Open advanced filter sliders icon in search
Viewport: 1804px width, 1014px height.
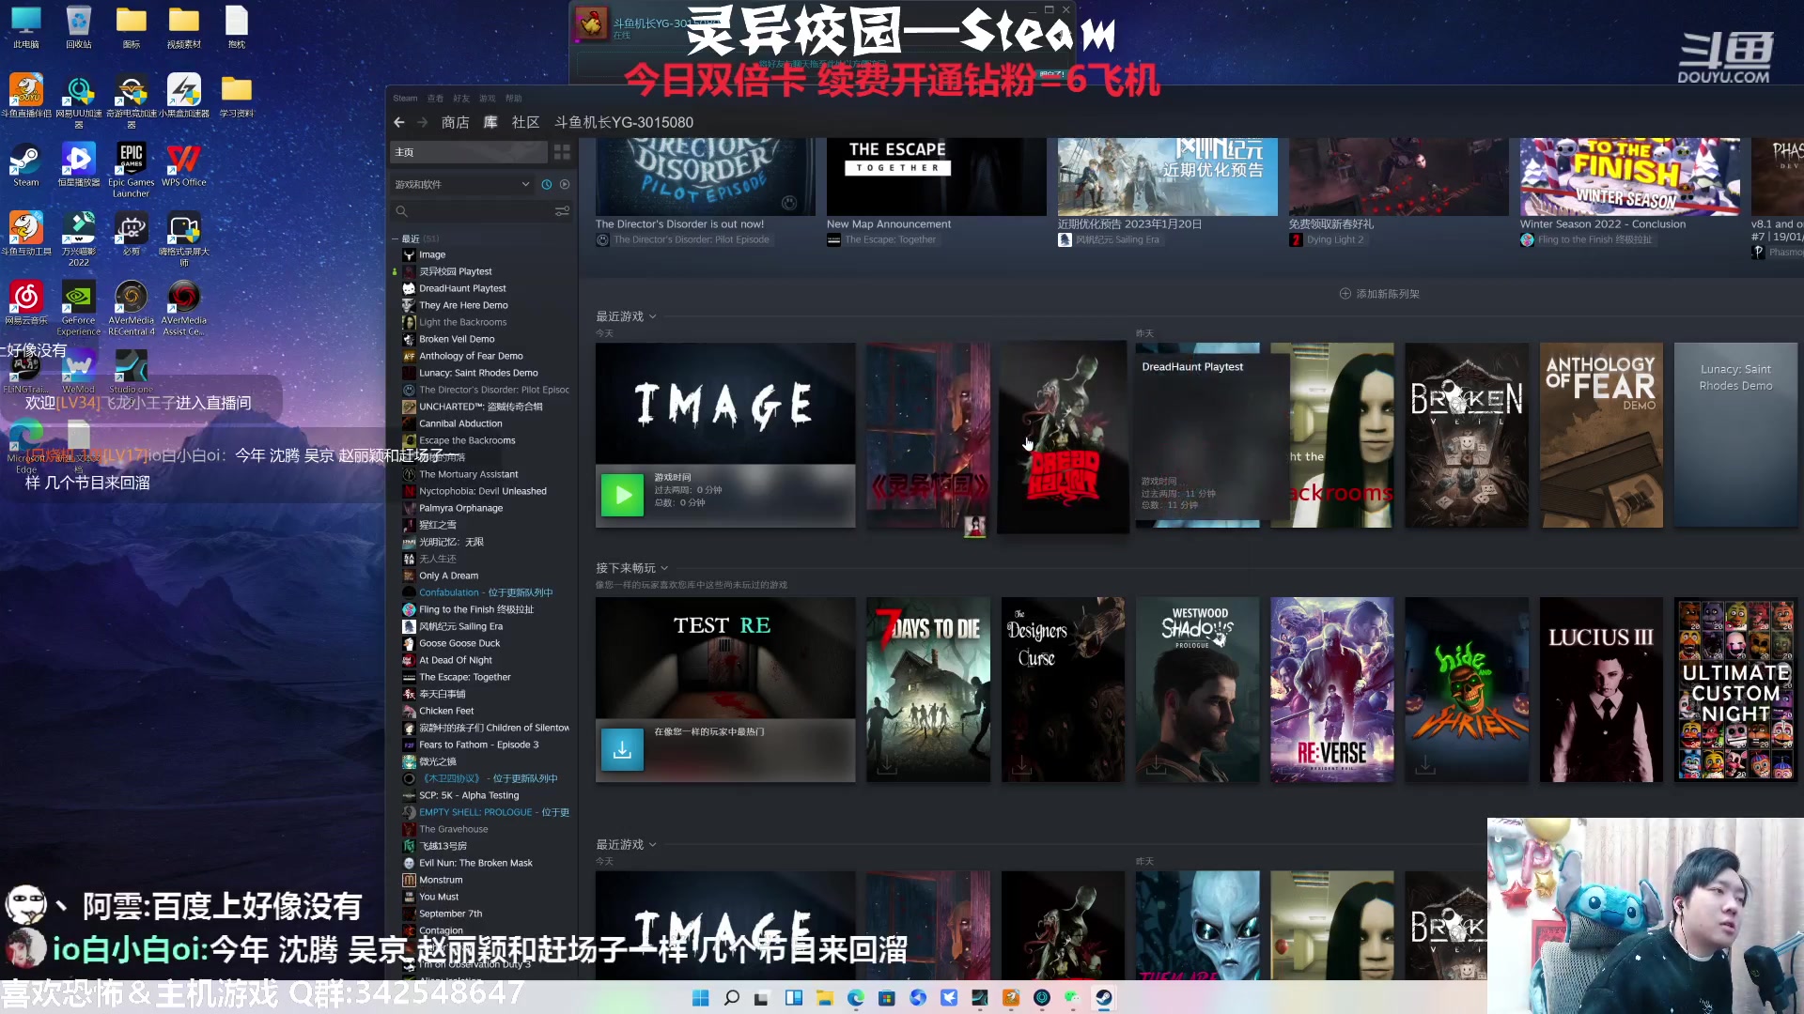click(x=562, y=211)
